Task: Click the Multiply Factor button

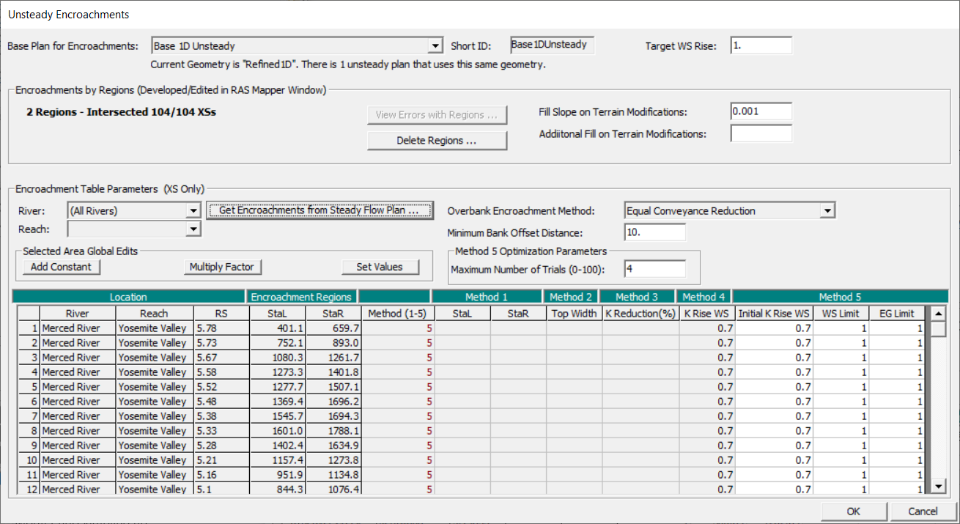Action: point(222,267)
